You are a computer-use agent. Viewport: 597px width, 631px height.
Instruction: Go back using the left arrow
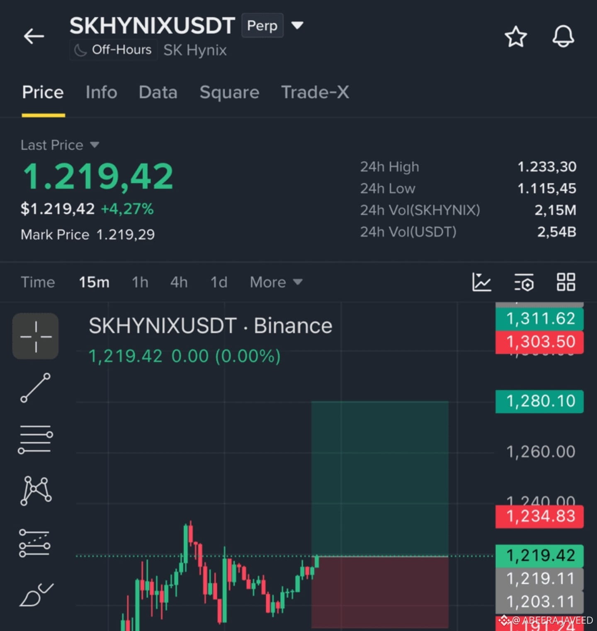(34, 36)
